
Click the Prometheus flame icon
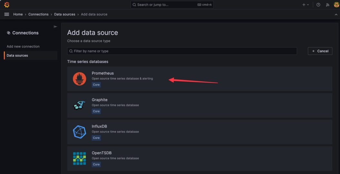79,79
